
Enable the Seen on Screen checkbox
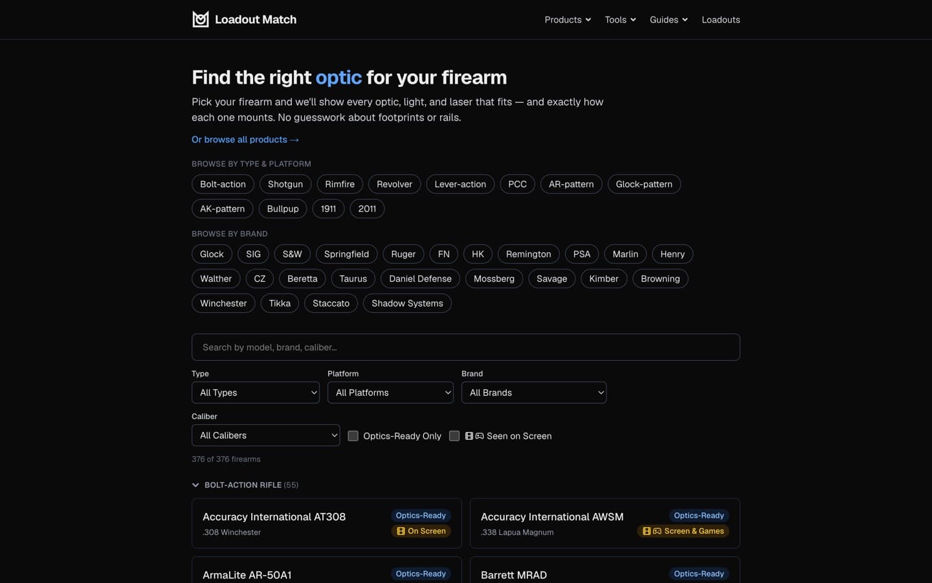(x=454, y=436)
